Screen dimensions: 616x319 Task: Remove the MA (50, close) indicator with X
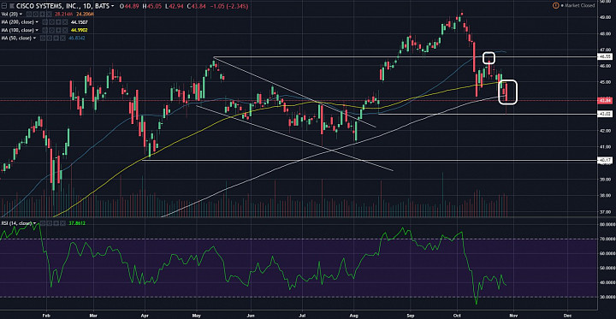tap(62, 38)
